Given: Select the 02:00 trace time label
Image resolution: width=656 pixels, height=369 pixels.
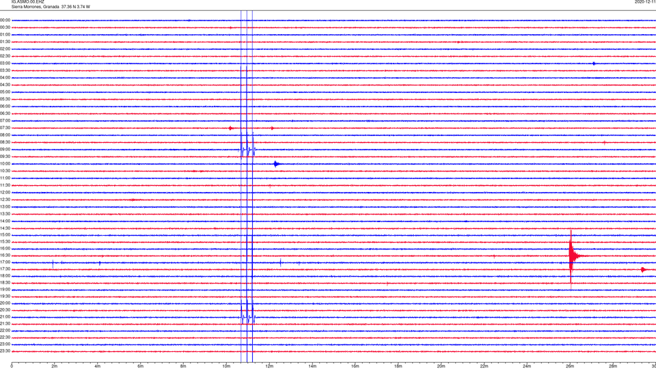Looking at the screenshot, I should 5,49.
